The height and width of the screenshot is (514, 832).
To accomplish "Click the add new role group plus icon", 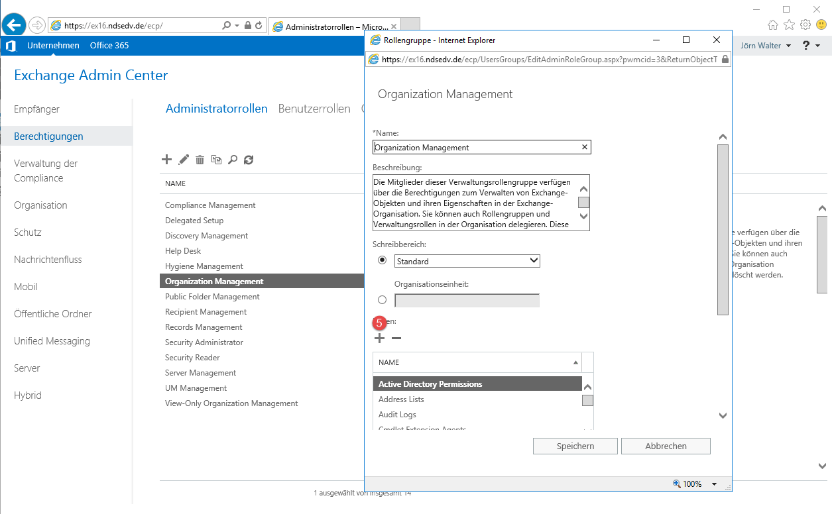I will click(167, 160).
